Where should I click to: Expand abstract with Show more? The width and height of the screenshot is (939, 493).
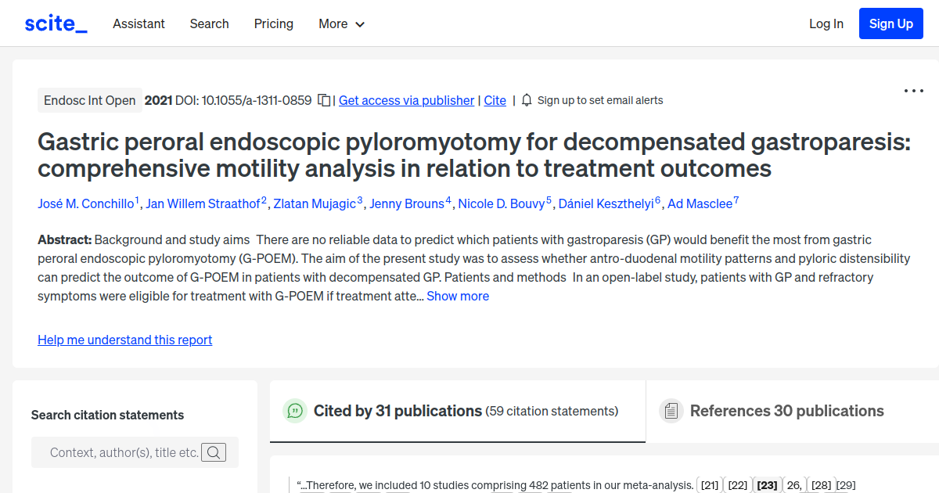tap(458, 296)
